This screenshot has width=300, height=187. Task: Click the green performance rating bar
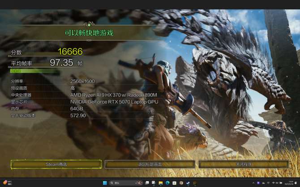click(35, 71)
